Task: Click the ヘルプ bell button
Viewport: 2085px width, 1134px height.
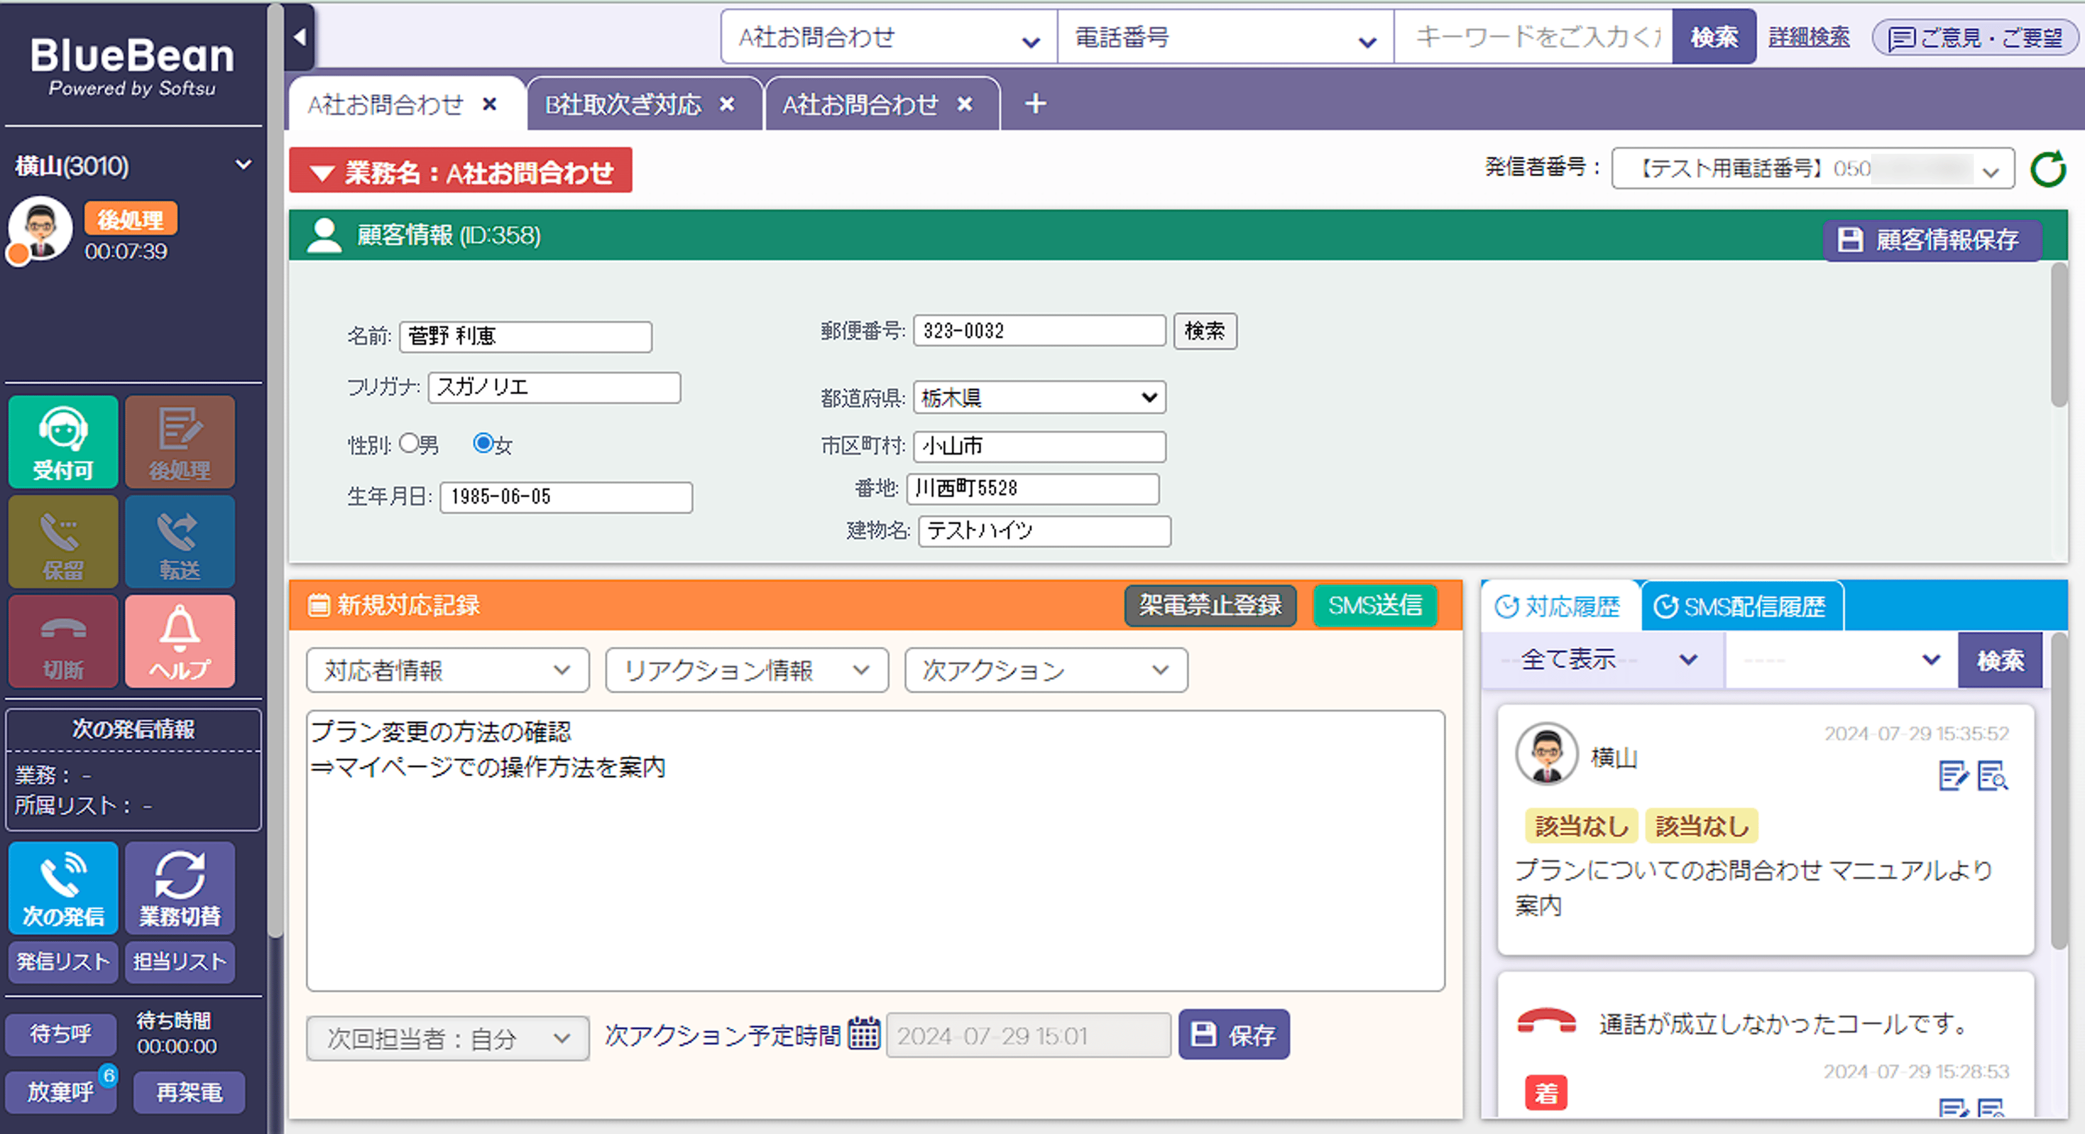Action: [180, 642]
